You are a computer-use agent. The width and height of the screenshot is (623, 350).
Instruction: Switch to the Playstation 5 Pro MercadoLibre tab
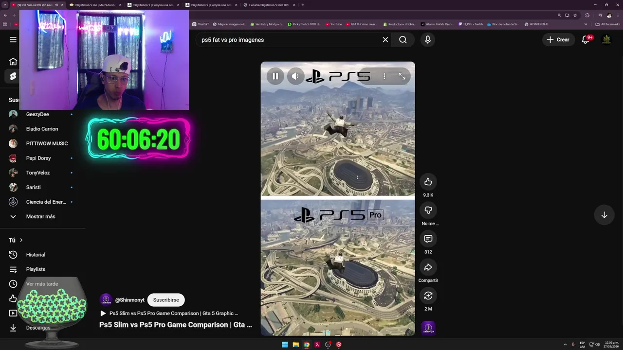pos(95,5)
